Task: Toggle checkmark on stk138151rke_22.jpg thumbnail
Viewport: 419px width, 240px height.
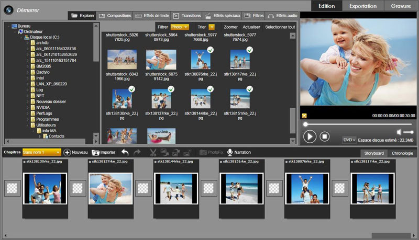Action: coord(249,89)
